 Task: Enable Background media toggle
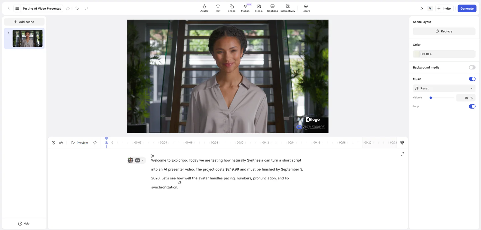(x=472, y=67)
